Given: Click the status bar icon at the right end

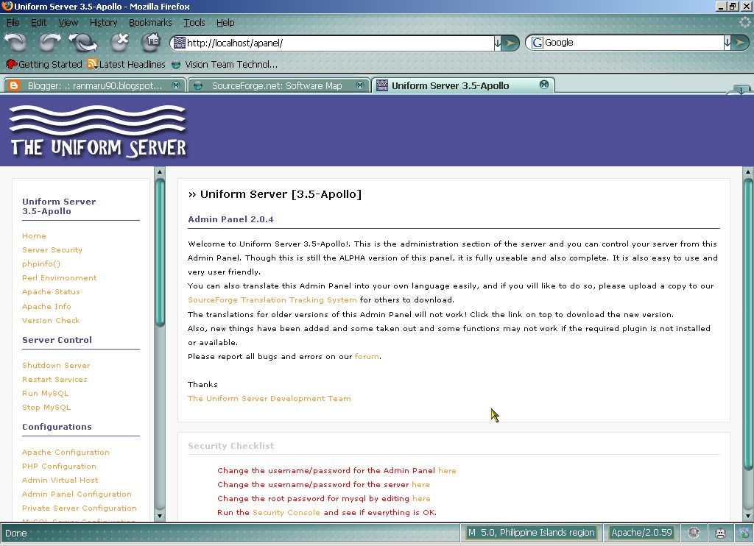Looking at the screenshot, I should pos(745,533).
